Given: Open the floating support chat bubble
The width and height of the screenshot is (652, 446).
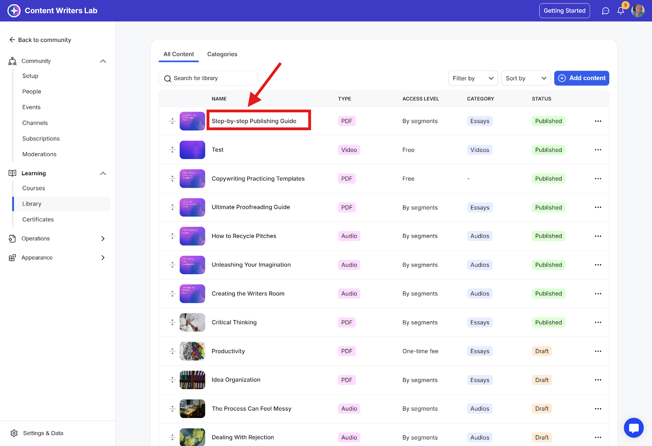Looking at the screenshot, I should [633, 428].
